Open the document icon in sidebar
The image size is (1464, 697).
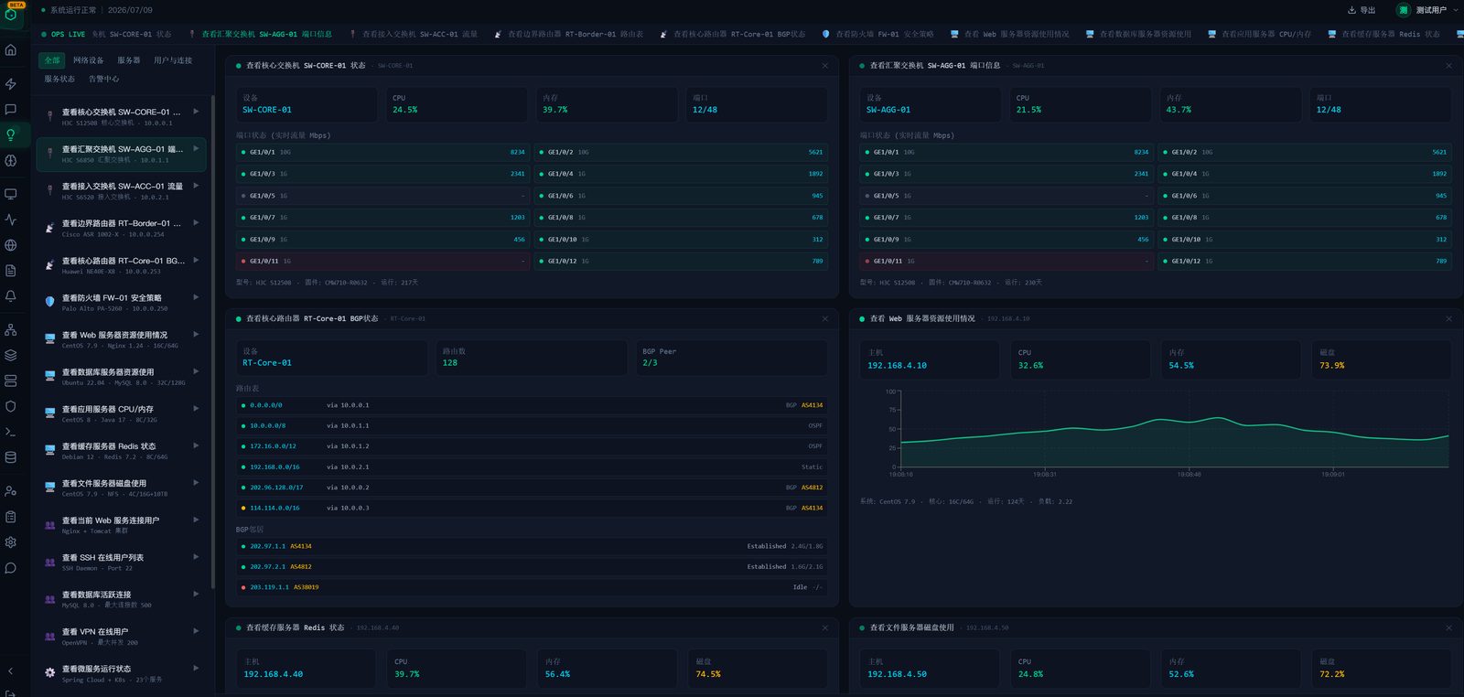click(11, 271)
